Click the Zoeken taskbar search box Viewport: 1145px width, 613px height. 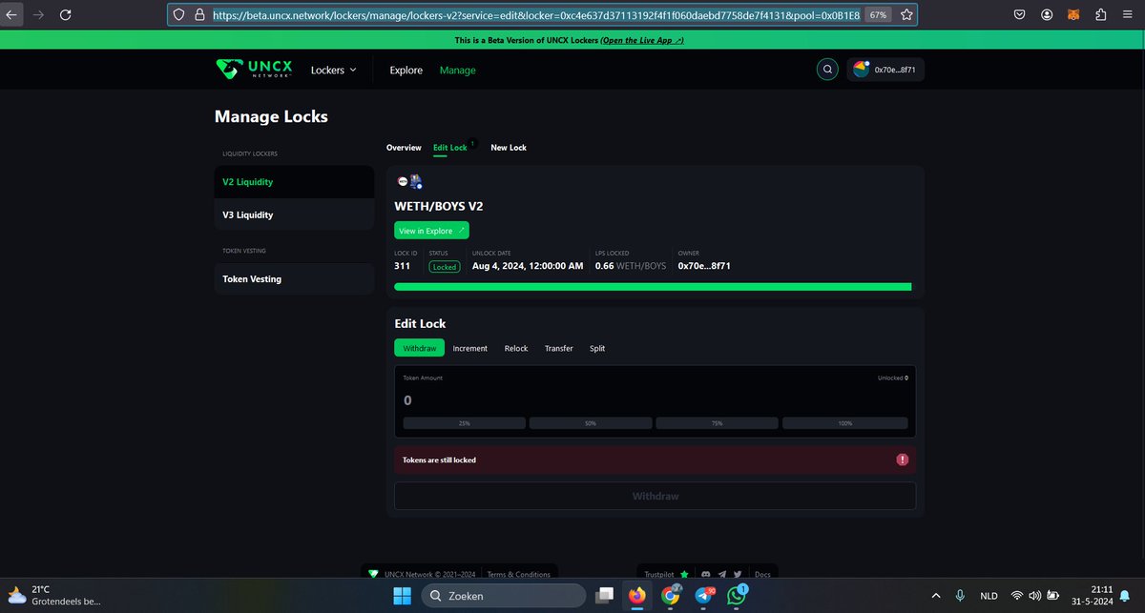pyautogui.click(x=504, y=596)
